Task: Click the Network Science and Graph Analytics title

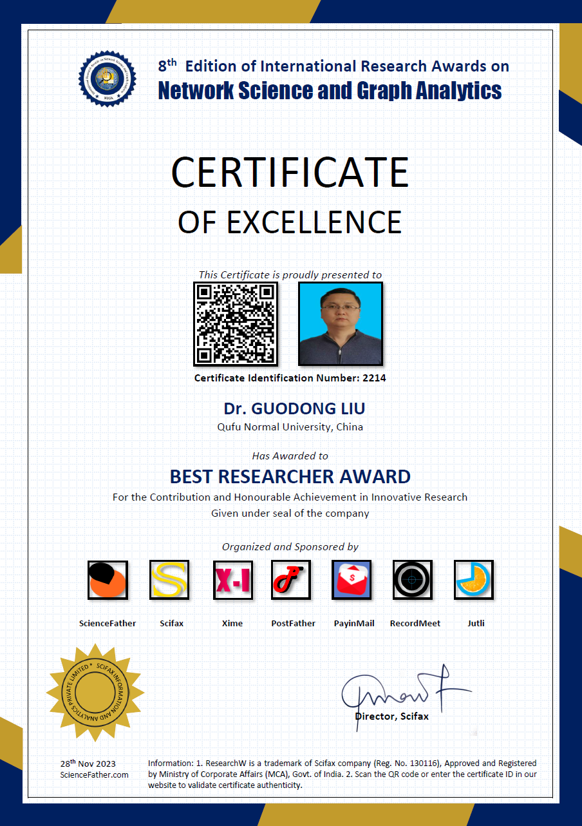Action: pyautogui.click(x=330, y=91)
